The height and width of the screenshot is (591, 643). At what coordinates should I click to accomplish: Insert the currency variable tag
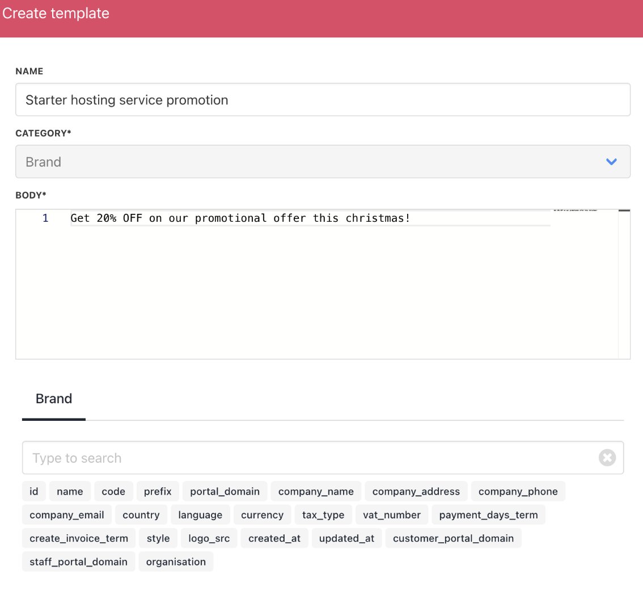[262, 515]
